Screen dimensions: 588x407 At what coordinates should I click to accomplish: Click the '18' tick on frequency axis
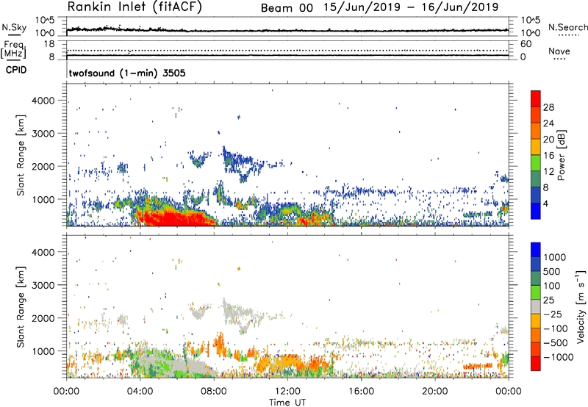coord(49,44)
